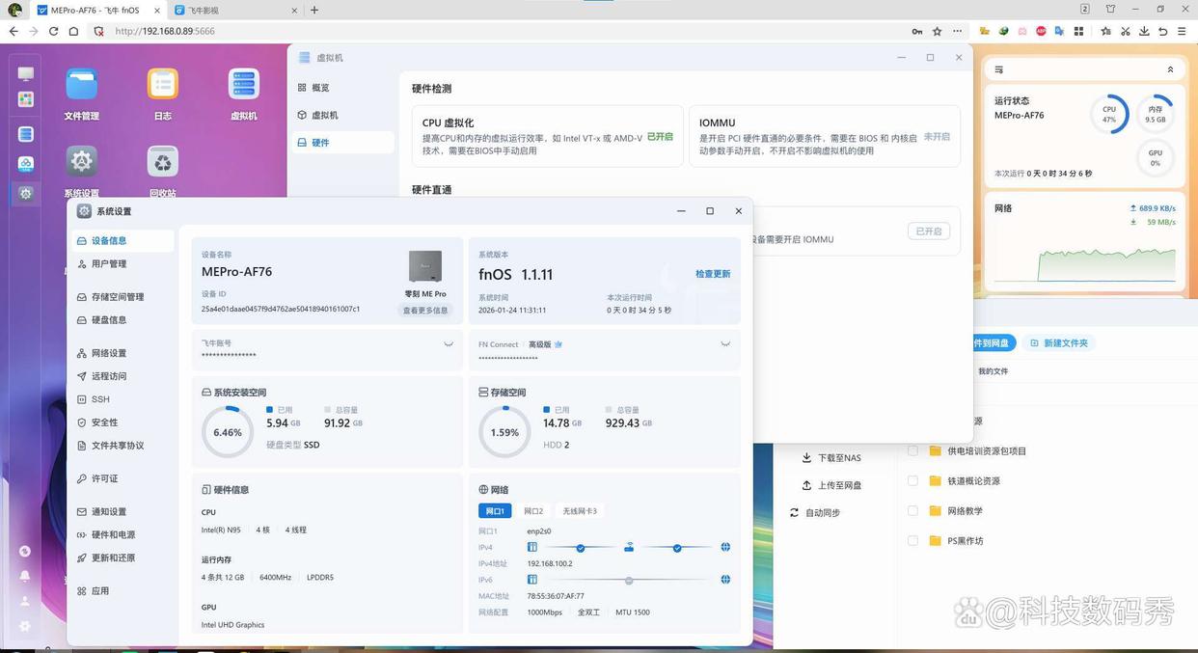The width and height of the screenshot is (1198, 653).
Task: Open the colorful app center icon in the dock
Action: click(x=26, y=99)
